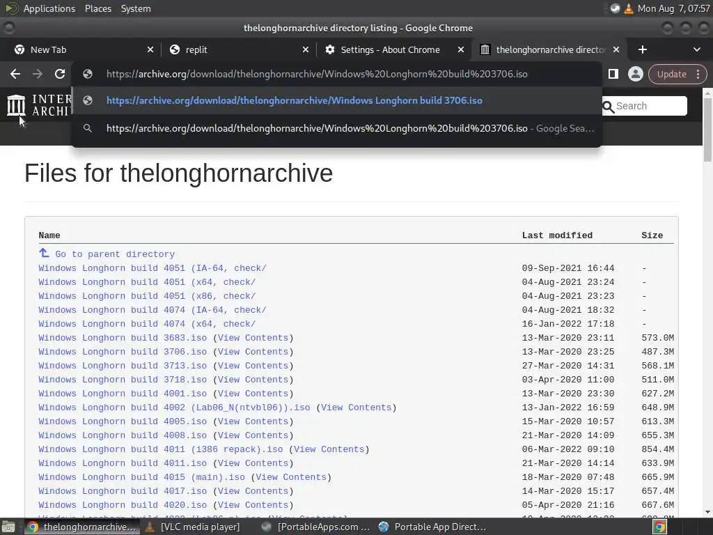The image size is (713, 535).
Task: Switch to VLC media player taskbar item
Action: tap(193, 527)
